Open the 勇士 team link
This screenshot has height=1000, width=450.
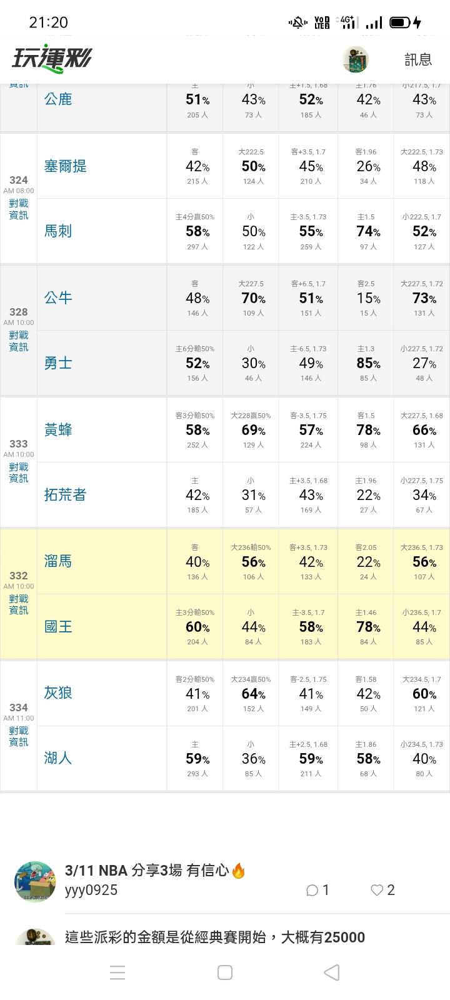click(58, 363)
